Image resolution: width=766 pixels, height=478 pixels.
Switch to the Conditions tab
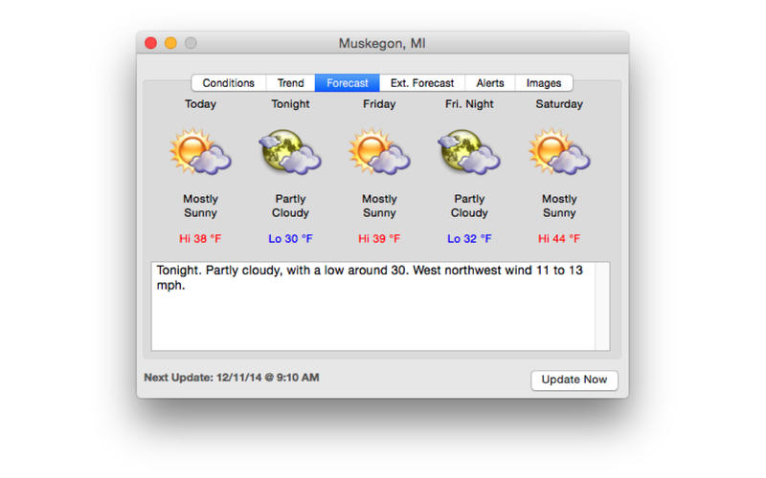pyautogui.click(x=228, y=83)
